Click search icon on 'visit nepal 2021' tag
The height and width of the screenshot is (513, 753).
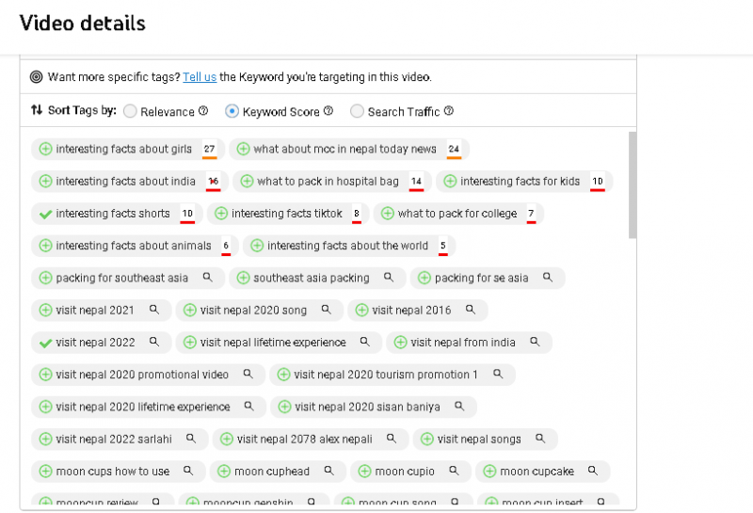[154, 311]
